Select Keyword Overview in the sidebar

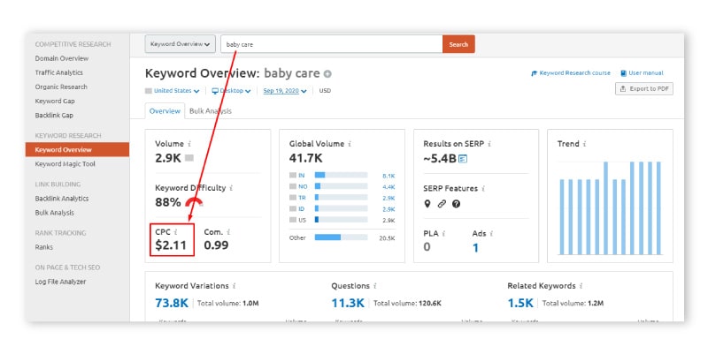pyautogui.click(x=77, y=149)
